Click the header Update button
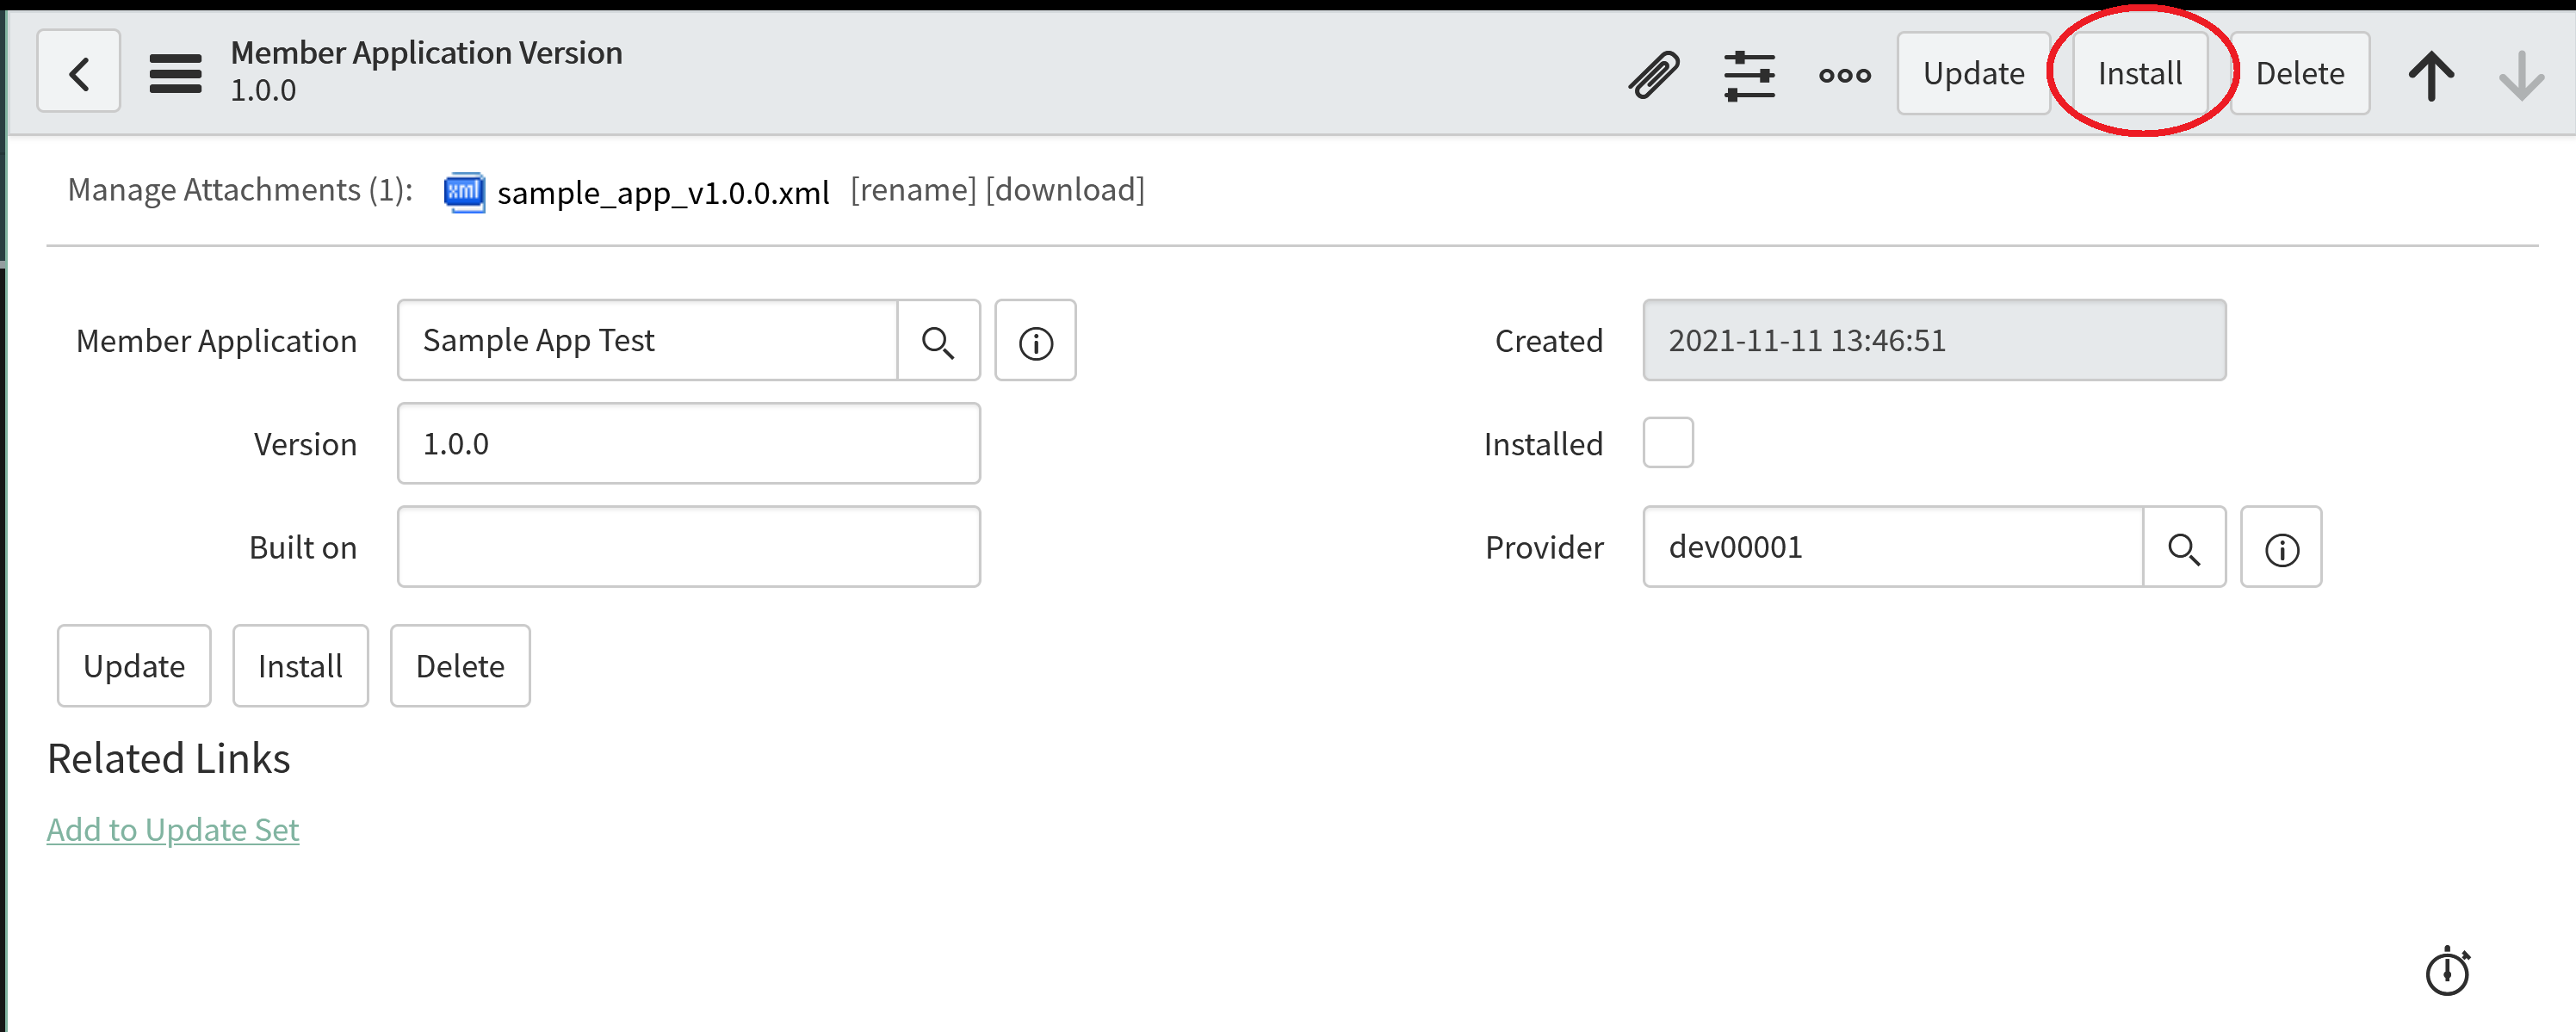Image resolution: width=2576 pixels, height=1032 pixels. point(1973,73)
